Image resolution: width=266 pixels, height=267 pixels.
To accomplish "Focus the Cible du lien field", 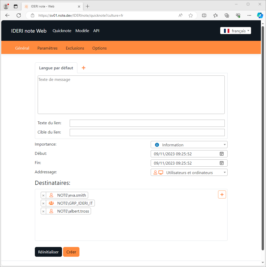I will coord(147,132).
